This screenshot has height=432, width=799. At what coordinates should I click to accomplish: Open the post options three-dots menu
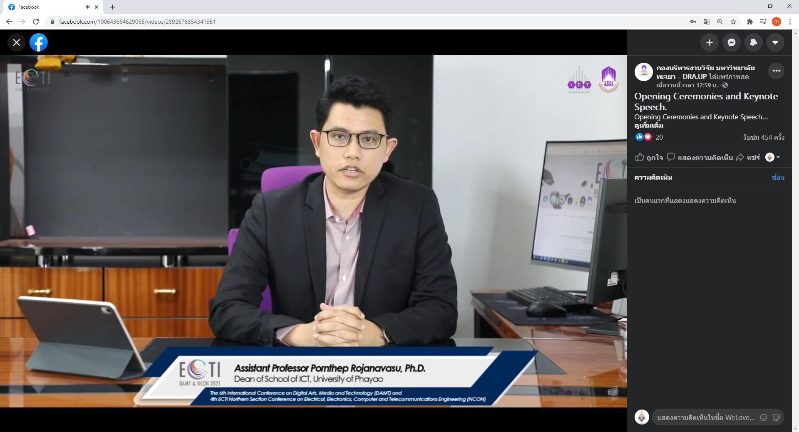click(777, 71)
